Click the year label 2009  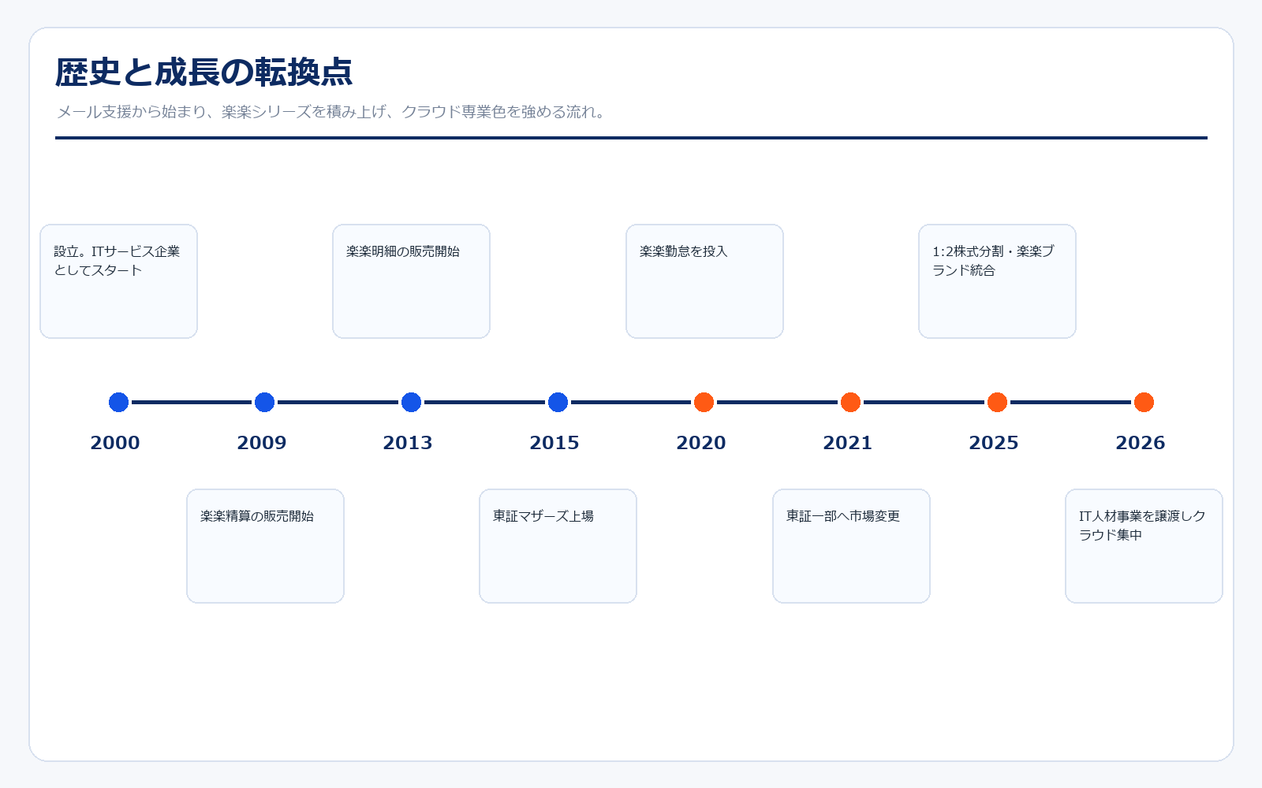[262, 443]
